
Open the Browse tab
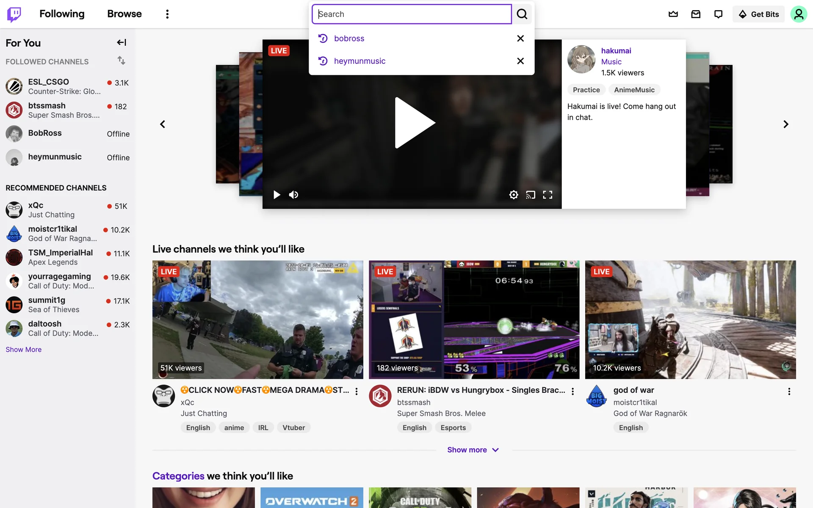[x=124, y=14]
